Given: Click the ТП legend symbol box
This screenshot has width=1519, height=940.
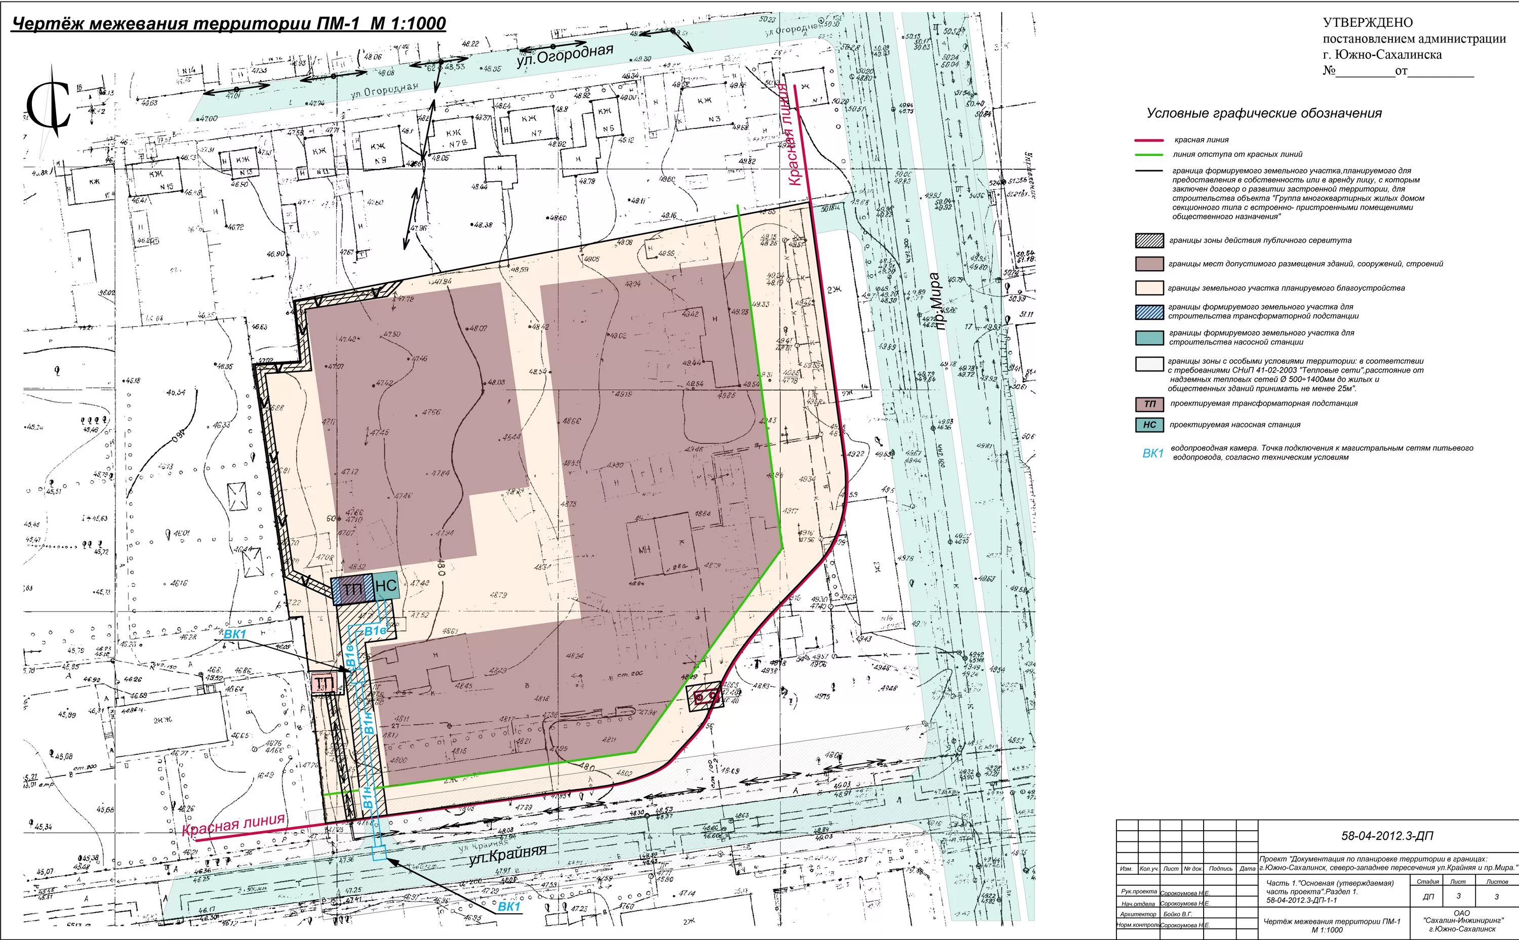Looking at the screenshot, I should 1150,404.
